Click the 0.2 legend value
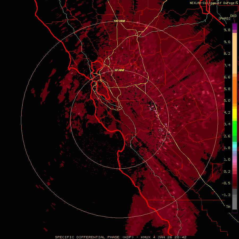239x239 pixels. 227,172
